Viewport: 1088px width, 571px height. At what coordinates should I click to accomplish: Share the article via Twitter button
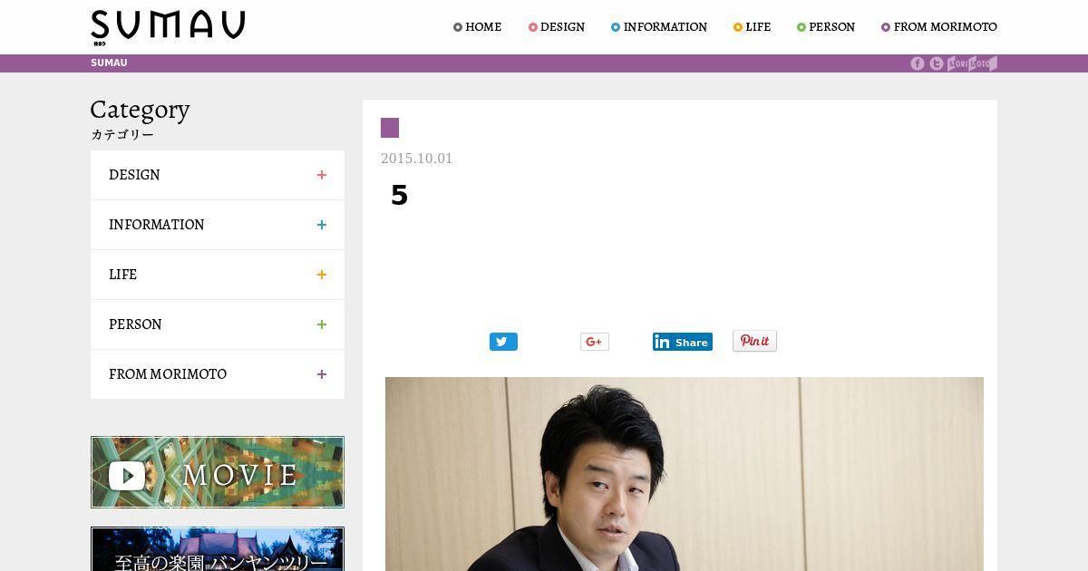tap(503, 342)
